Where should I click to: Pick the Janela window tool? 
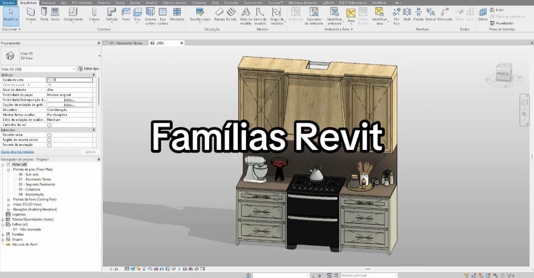pyautogui.click(x=55, y=14)
